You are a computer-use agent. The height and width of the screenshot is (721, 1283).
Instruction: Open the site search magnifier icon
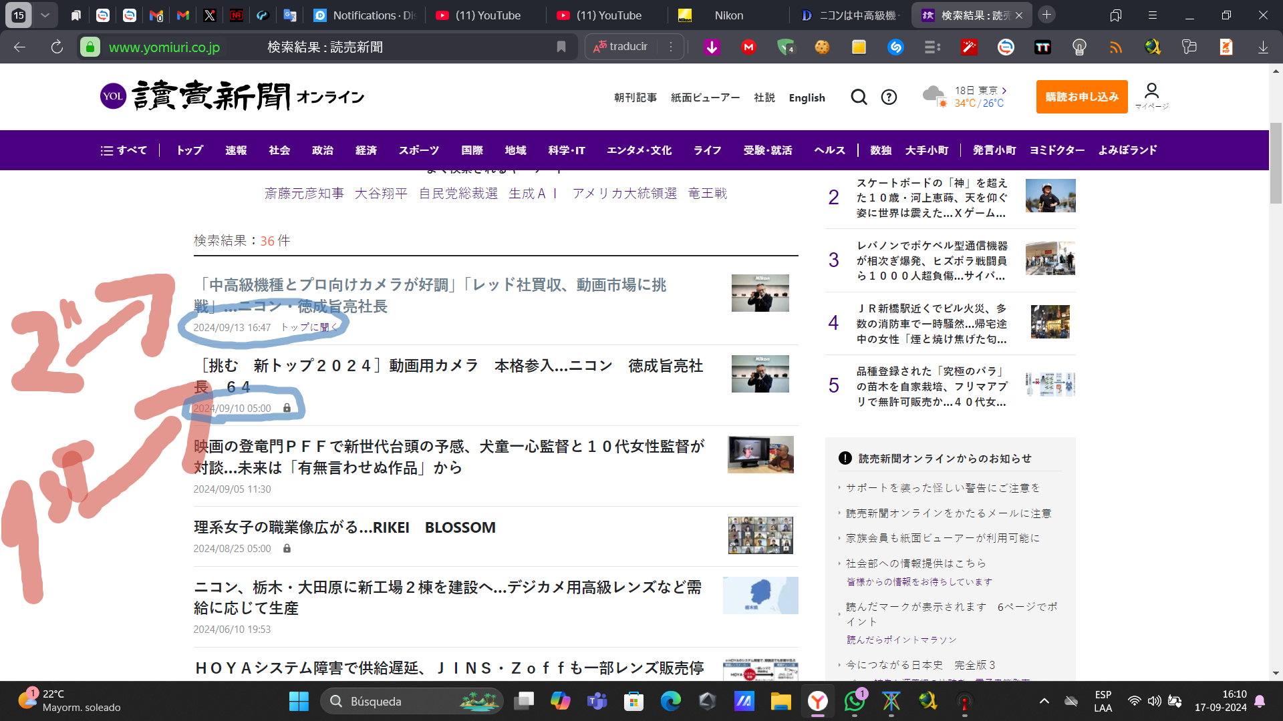pyautogui.click(x=859, y=97)
